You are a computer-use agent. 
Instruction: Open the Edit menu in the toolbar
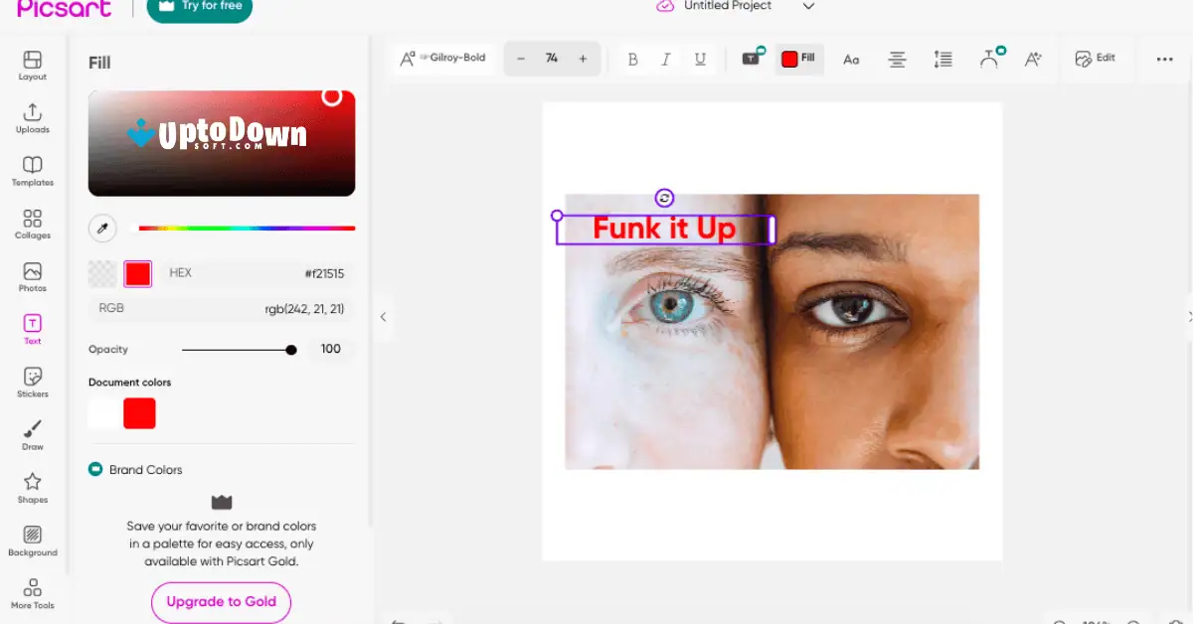(x=1097, y=59)
